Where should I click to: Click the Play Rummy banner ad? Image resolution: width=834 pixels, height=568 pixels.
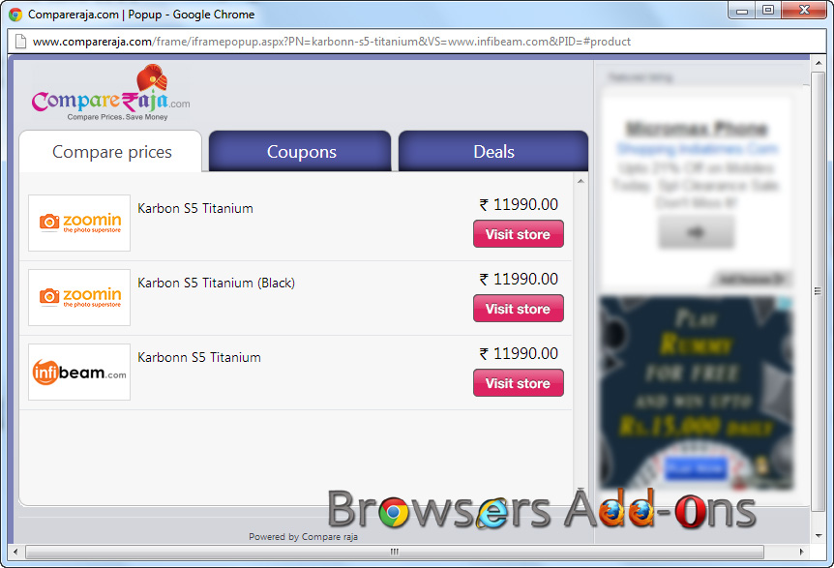click(696, 393)
